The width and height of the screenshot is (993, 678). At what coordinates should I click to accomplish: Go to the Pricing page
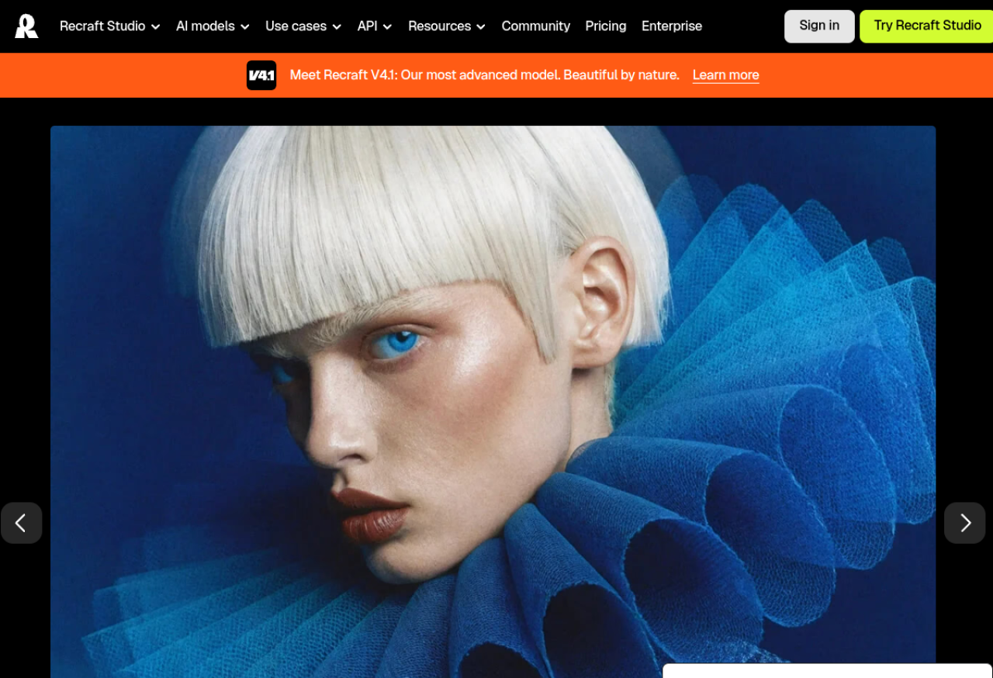pyautogui.click(x=606, y=26)
